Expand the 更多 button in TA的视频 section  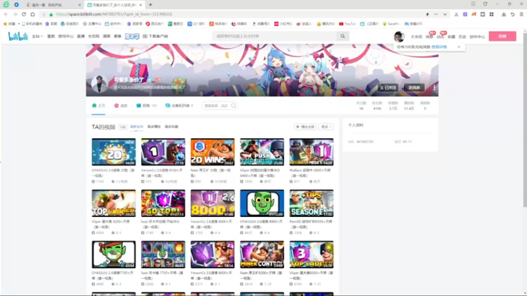[x=325, y=127]
